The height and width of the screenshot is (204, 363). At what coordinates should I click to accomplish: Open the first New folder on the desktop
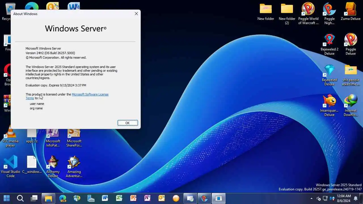click(x=266, y=12)
